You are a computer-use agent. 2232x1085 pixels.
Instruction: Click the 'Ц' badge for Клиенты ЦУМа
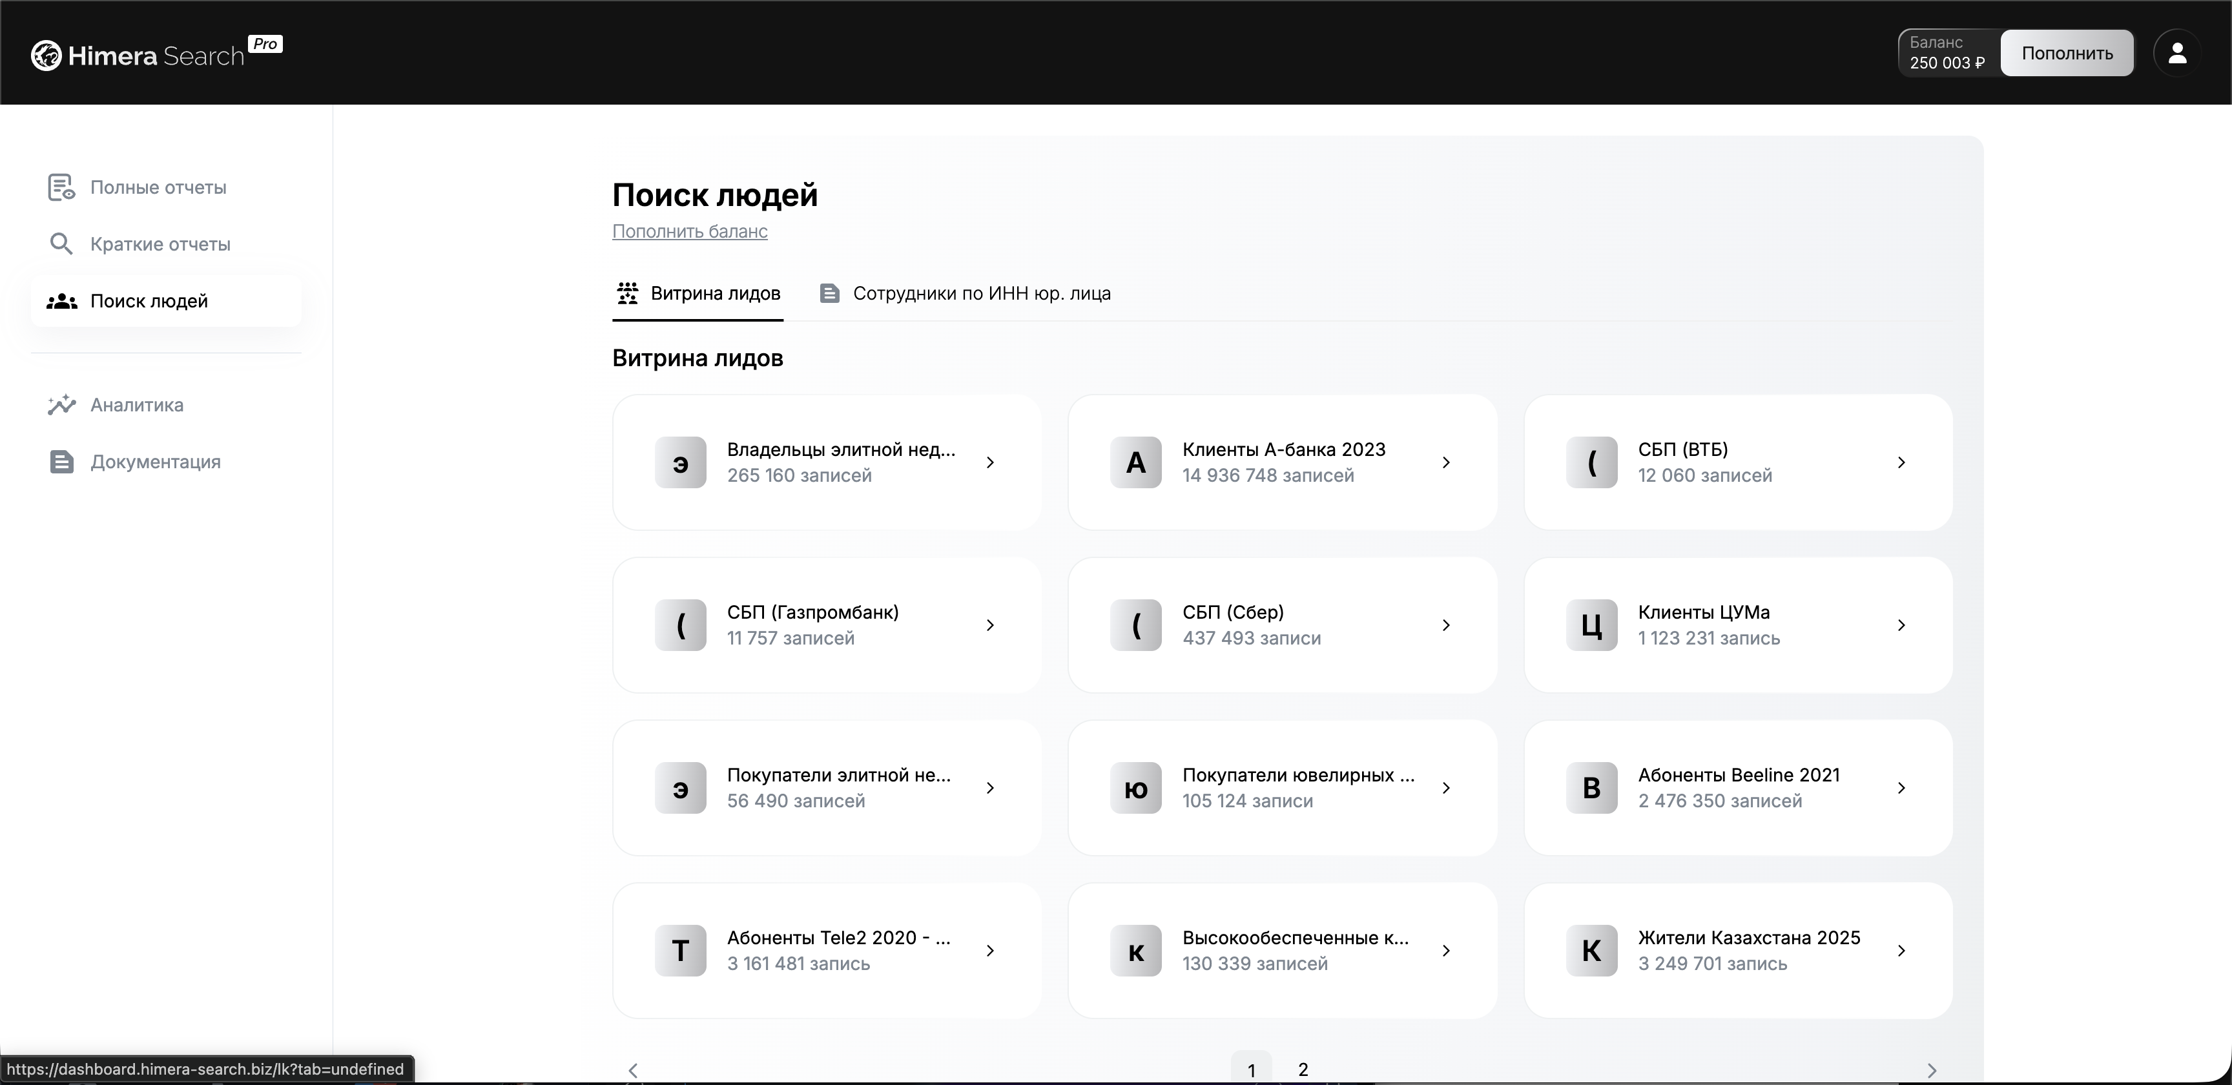[x=1592, y=625]
